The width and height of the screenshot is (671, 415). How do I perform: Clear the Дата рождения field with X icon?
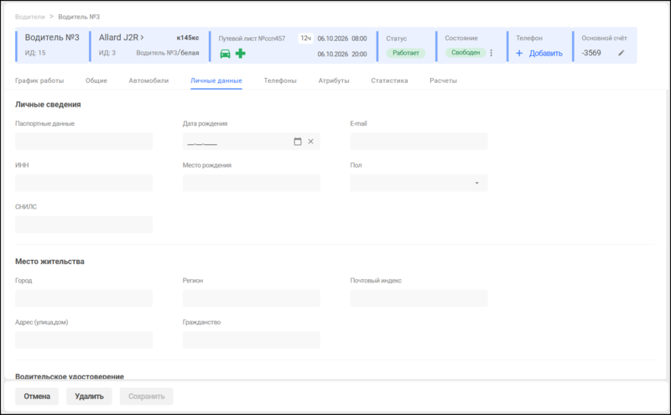click(x=310, y=141)
